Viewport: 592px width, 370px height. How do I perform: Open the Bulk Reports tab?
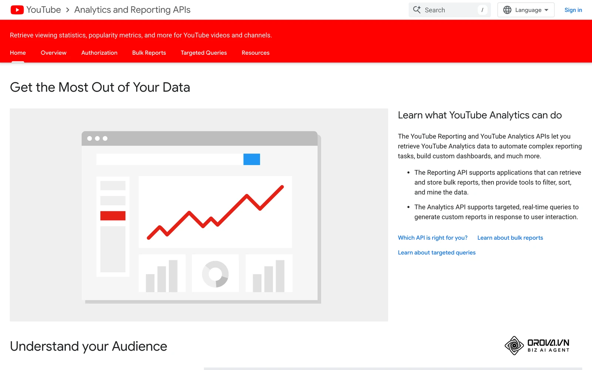click(x=149, y=53)
